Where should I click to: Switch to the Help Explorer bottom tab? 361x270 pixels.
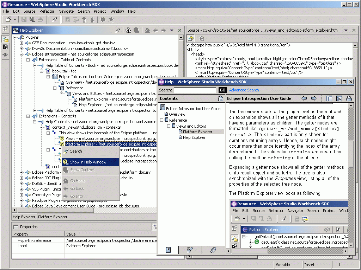coord(24,217)
